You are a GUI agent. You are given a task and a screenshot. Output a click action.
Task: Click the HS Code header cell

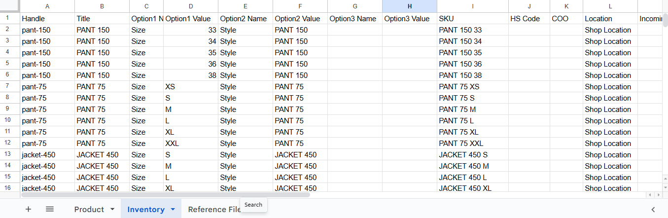coord(529,19)
